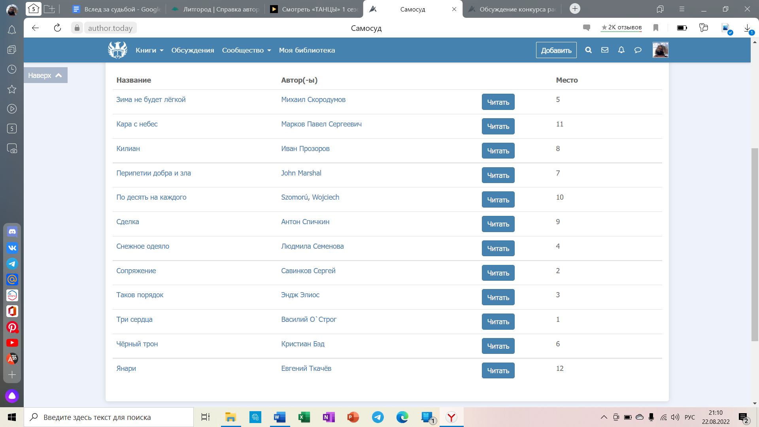This screenshot has width=759, height=427.
Task: Open the book link Три сердца
Action: (134, 319)
